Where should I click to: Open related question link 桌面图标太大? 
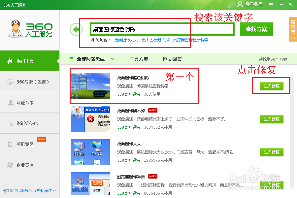coord(126,40)
